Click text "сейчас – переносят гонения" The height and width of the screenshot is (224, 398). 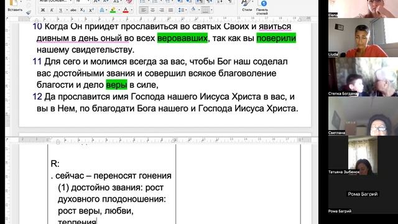click(x=113, y=175)
